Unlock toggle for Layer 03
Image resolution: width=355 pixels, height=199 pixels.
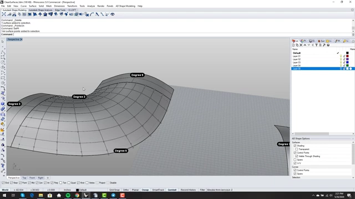(x=344, y=62)
